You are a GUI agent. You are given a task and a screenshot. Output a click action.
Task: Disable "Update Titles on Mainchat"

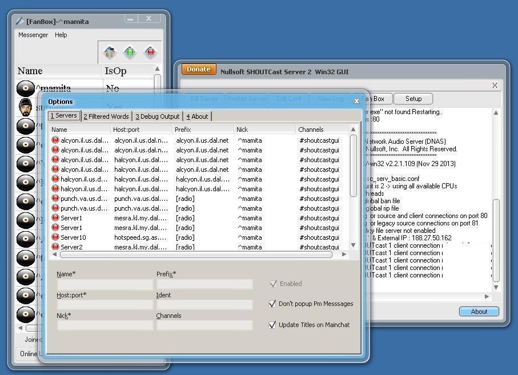click(272, 324)
